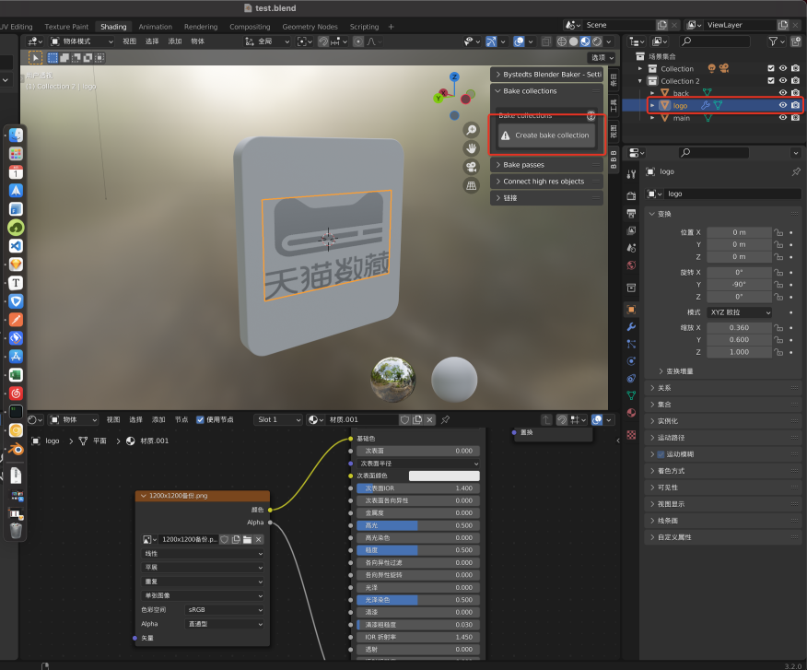Hide back object with eye icon

783,93
